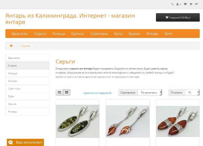The width and height of the screenshot is (203, 146).
Task: Select 'Кулоны' in the left sidebar
Action: click(x=27, y=81)
